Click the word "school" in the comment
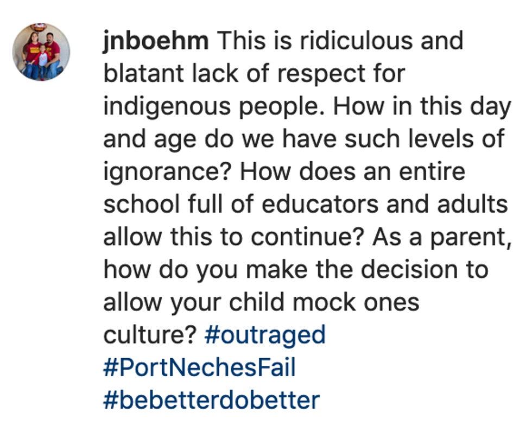This screenshot has width=532, height=425. 141,205
